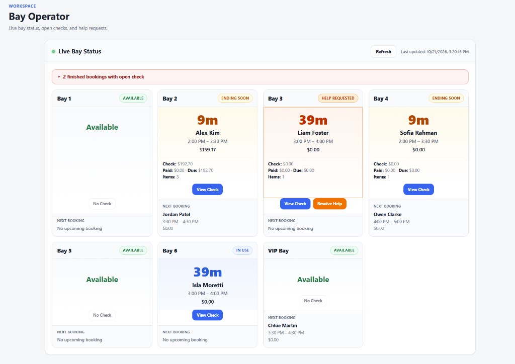Click the Available text in Bay 5

(102, 280)
